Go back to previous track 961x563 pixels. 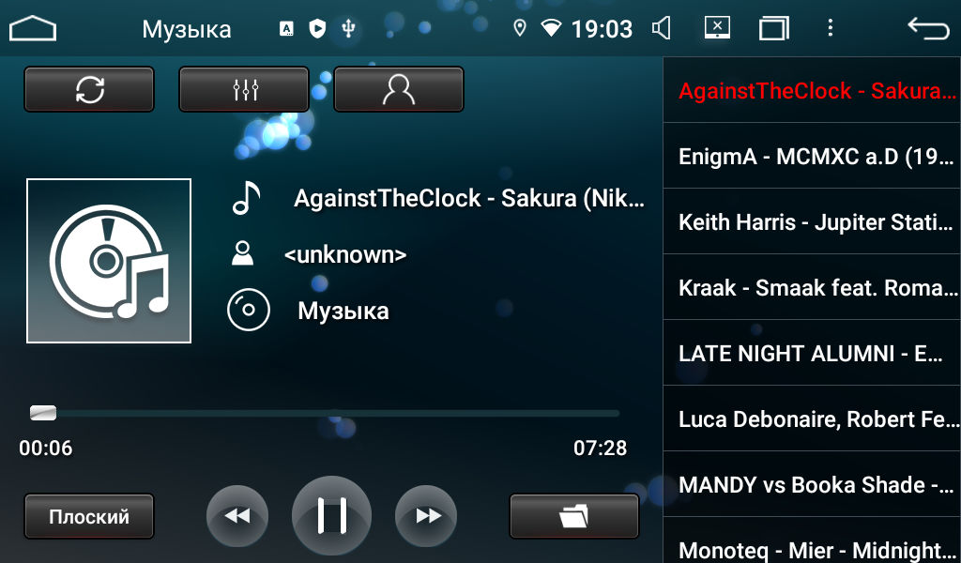coord(237,516)
